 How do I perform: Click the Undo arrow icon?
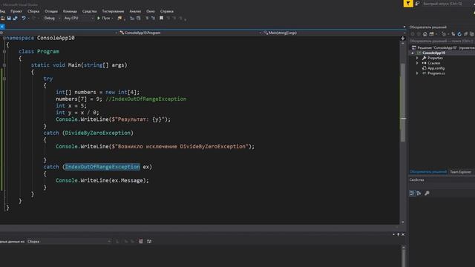click(x=23, y=19)
